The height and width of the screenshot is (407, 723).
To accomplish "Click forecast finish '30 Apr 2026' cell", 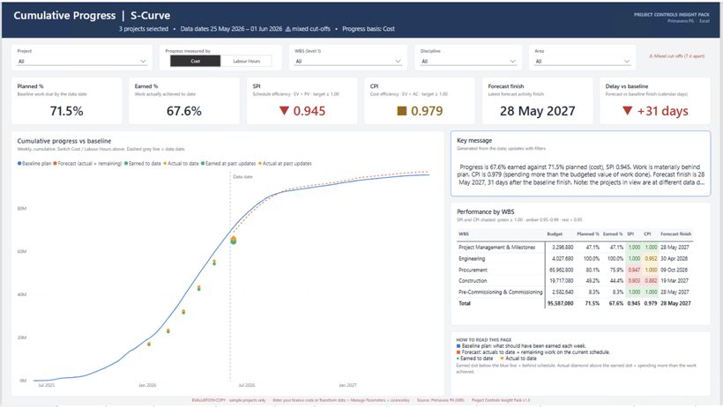I will [675, 259].
